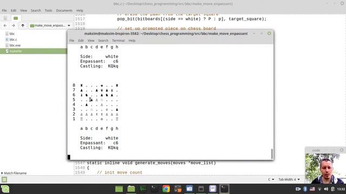Open the first terminal taskbar icon

pos(154,189)
